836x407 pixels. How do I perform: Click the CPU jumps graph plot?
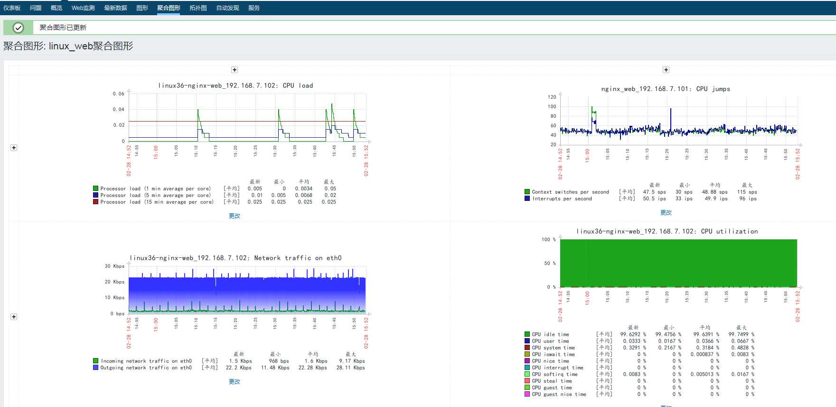tap(679, 121)
